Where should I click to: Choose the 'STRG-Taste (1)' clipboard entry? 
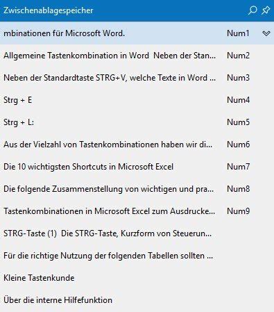tap(137, 233)
